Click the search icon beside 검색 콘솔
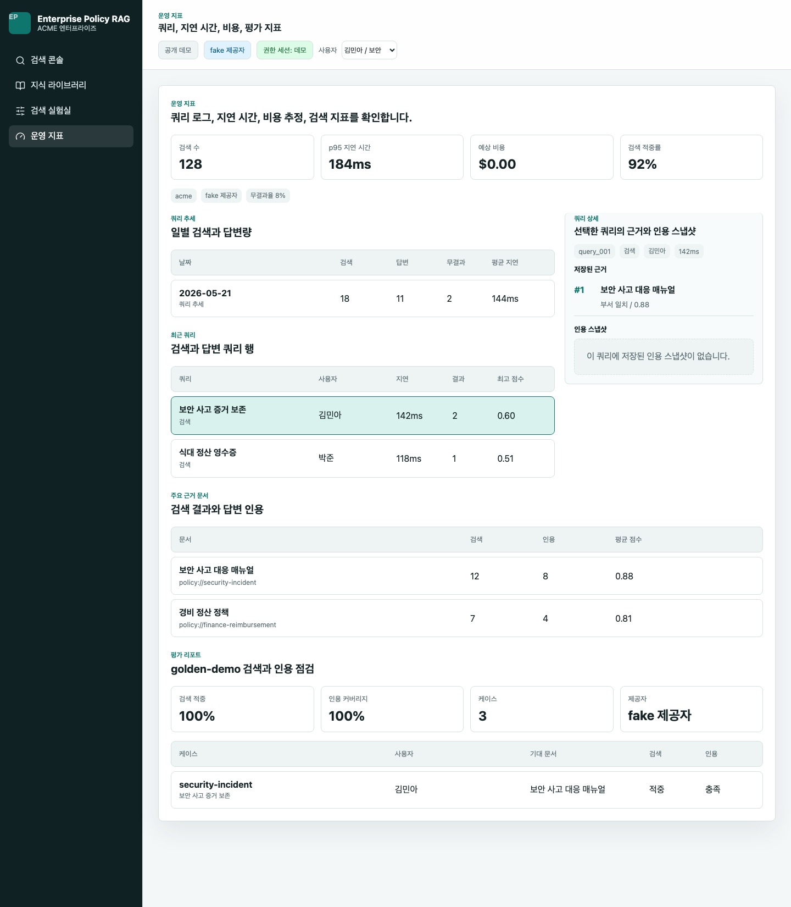 click(x=20, y=60)
